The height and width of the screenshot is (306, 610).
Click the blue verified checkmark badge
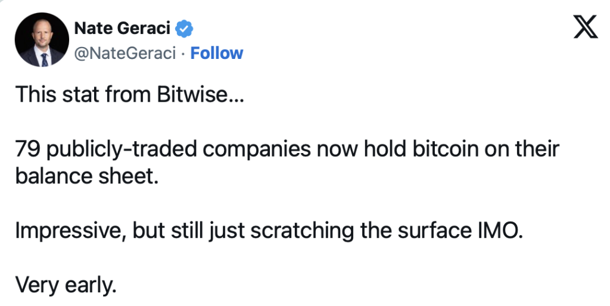(x=185, y=29)
